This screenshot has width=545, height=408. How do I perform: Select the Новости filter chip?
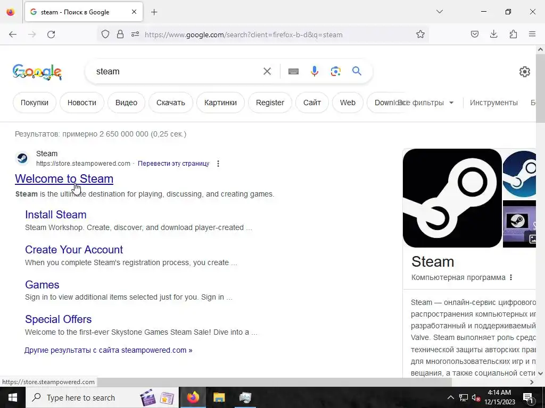[x=81, y=103]
